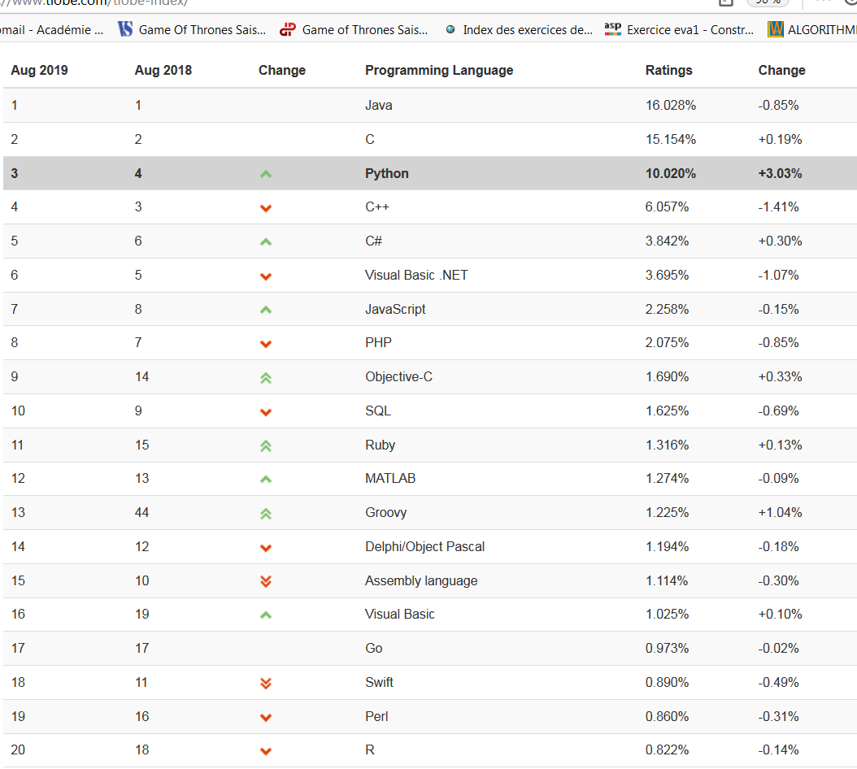Open the Exercice eva1 bookmark
The width and height of the screenshot is (857, 769).
(x=679, y=29)
